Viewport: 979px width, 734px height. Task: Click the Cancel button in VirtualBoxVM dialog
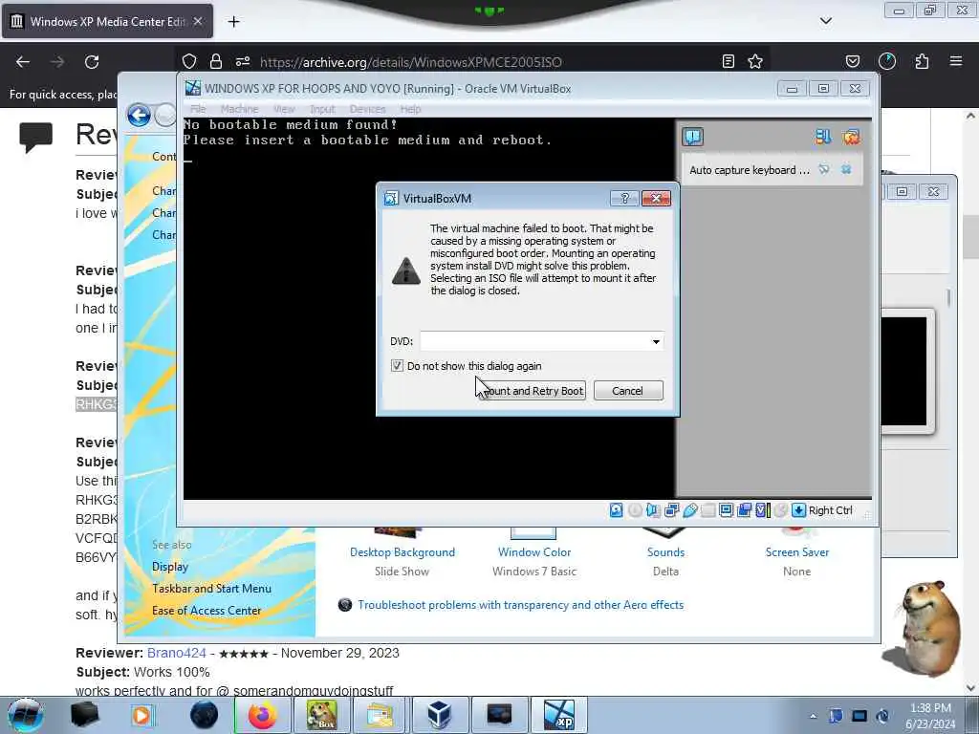pyautogui.click(x=628, y=391)
